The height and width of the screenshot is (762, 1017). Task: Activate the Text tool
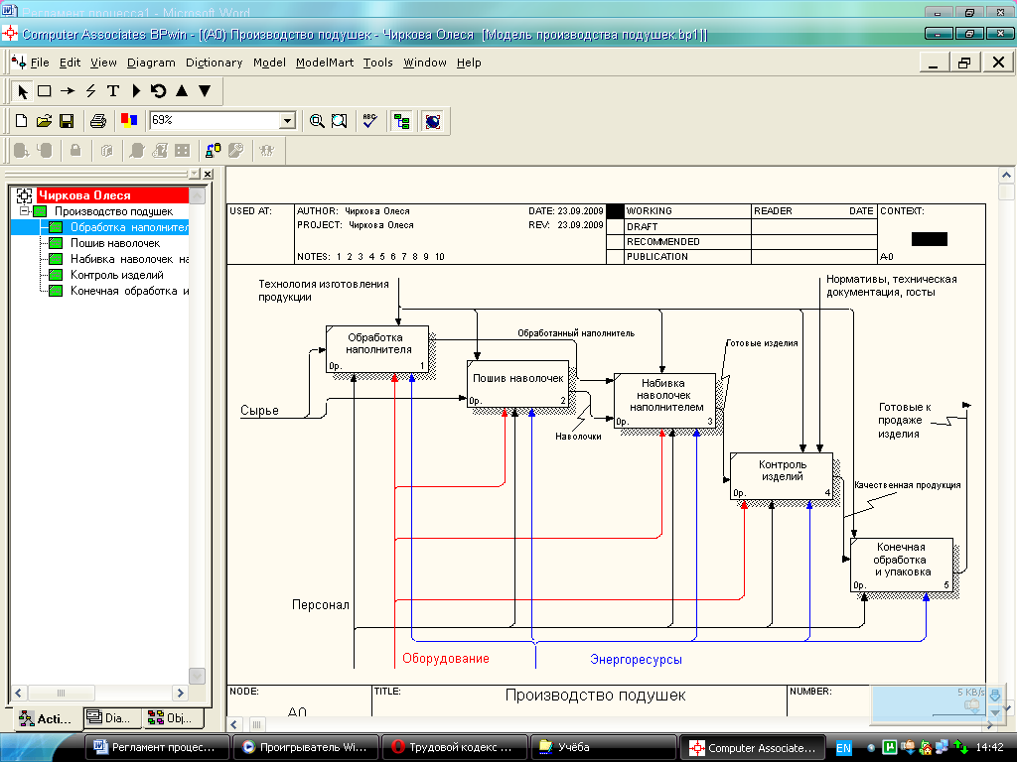coord(113,91)
